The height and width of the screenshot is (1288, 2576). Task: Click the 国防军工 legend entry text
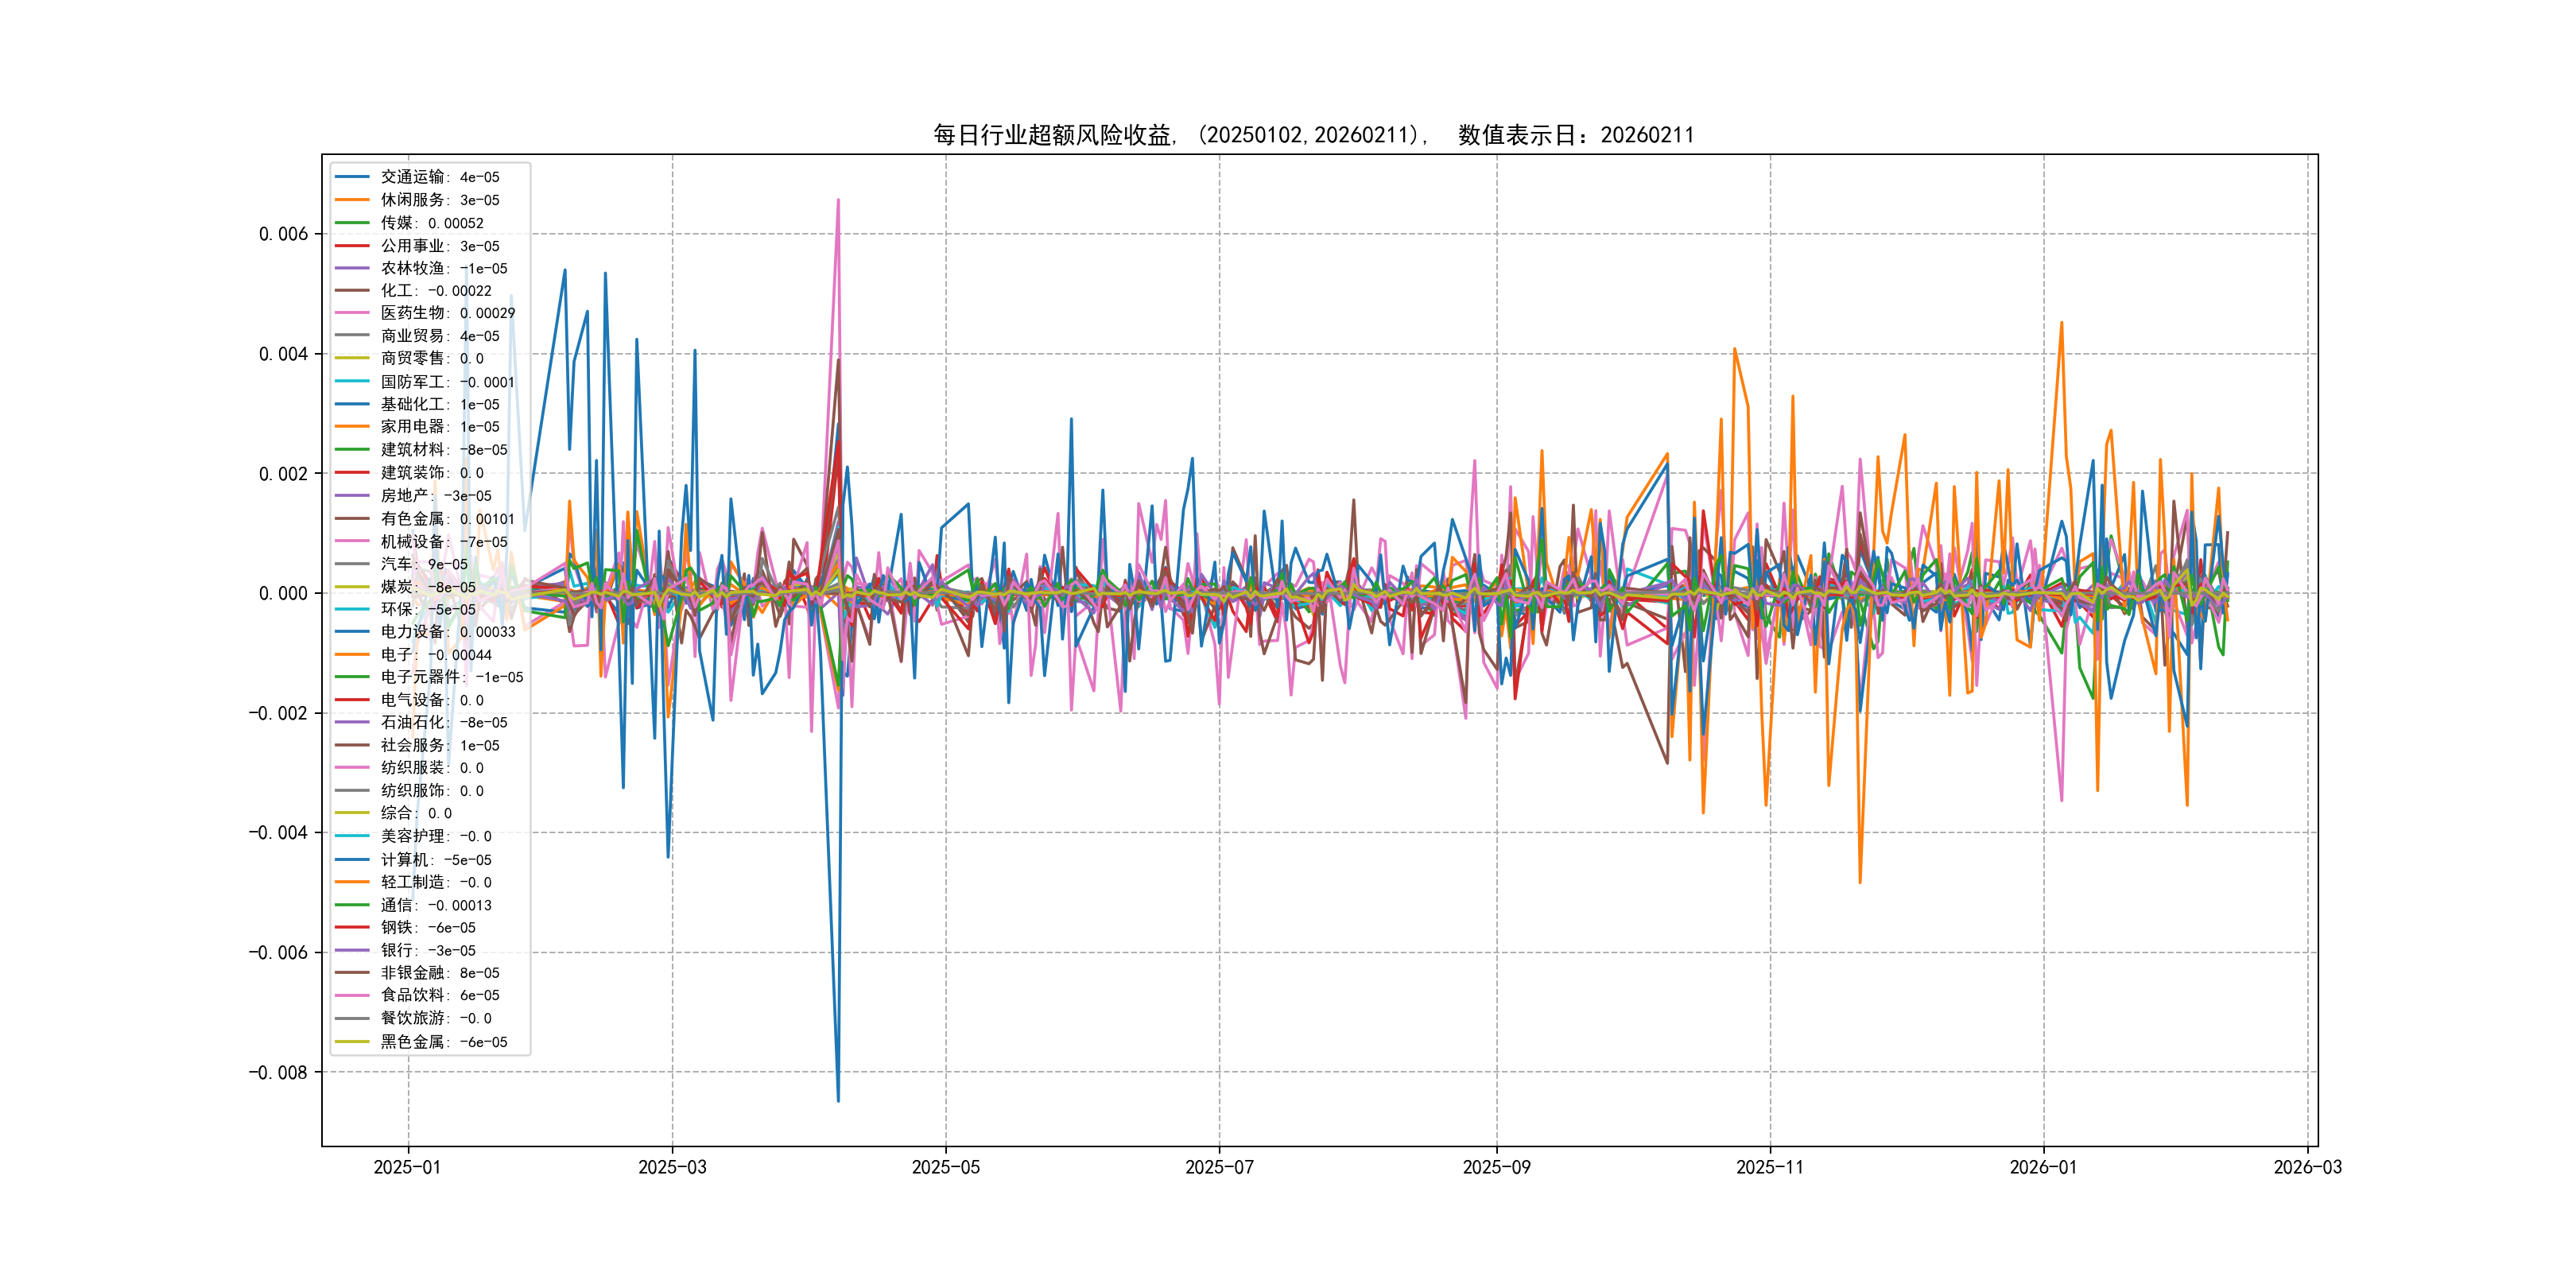(x=447, y=381)
